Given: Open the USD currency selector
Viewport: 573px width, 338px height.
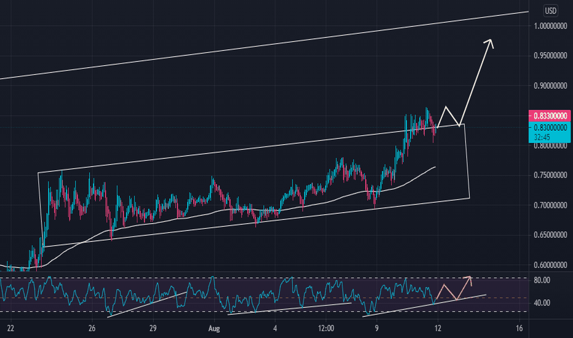Looking at the screenshot, I should point(551,11).
